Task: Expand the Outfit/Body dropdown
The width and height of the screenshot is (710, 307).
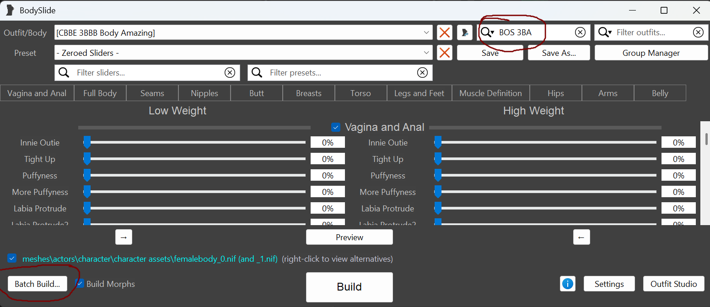Action: pyautogui.click(x=426, y=32)
